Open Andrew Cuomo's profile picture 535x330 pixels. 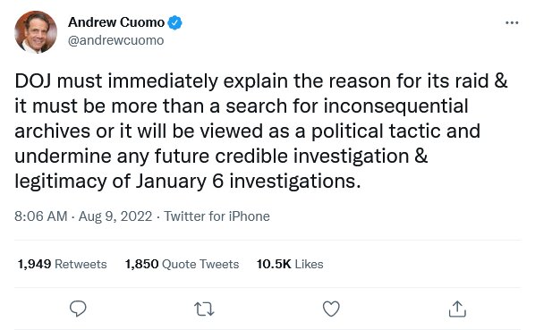(36, 32)
